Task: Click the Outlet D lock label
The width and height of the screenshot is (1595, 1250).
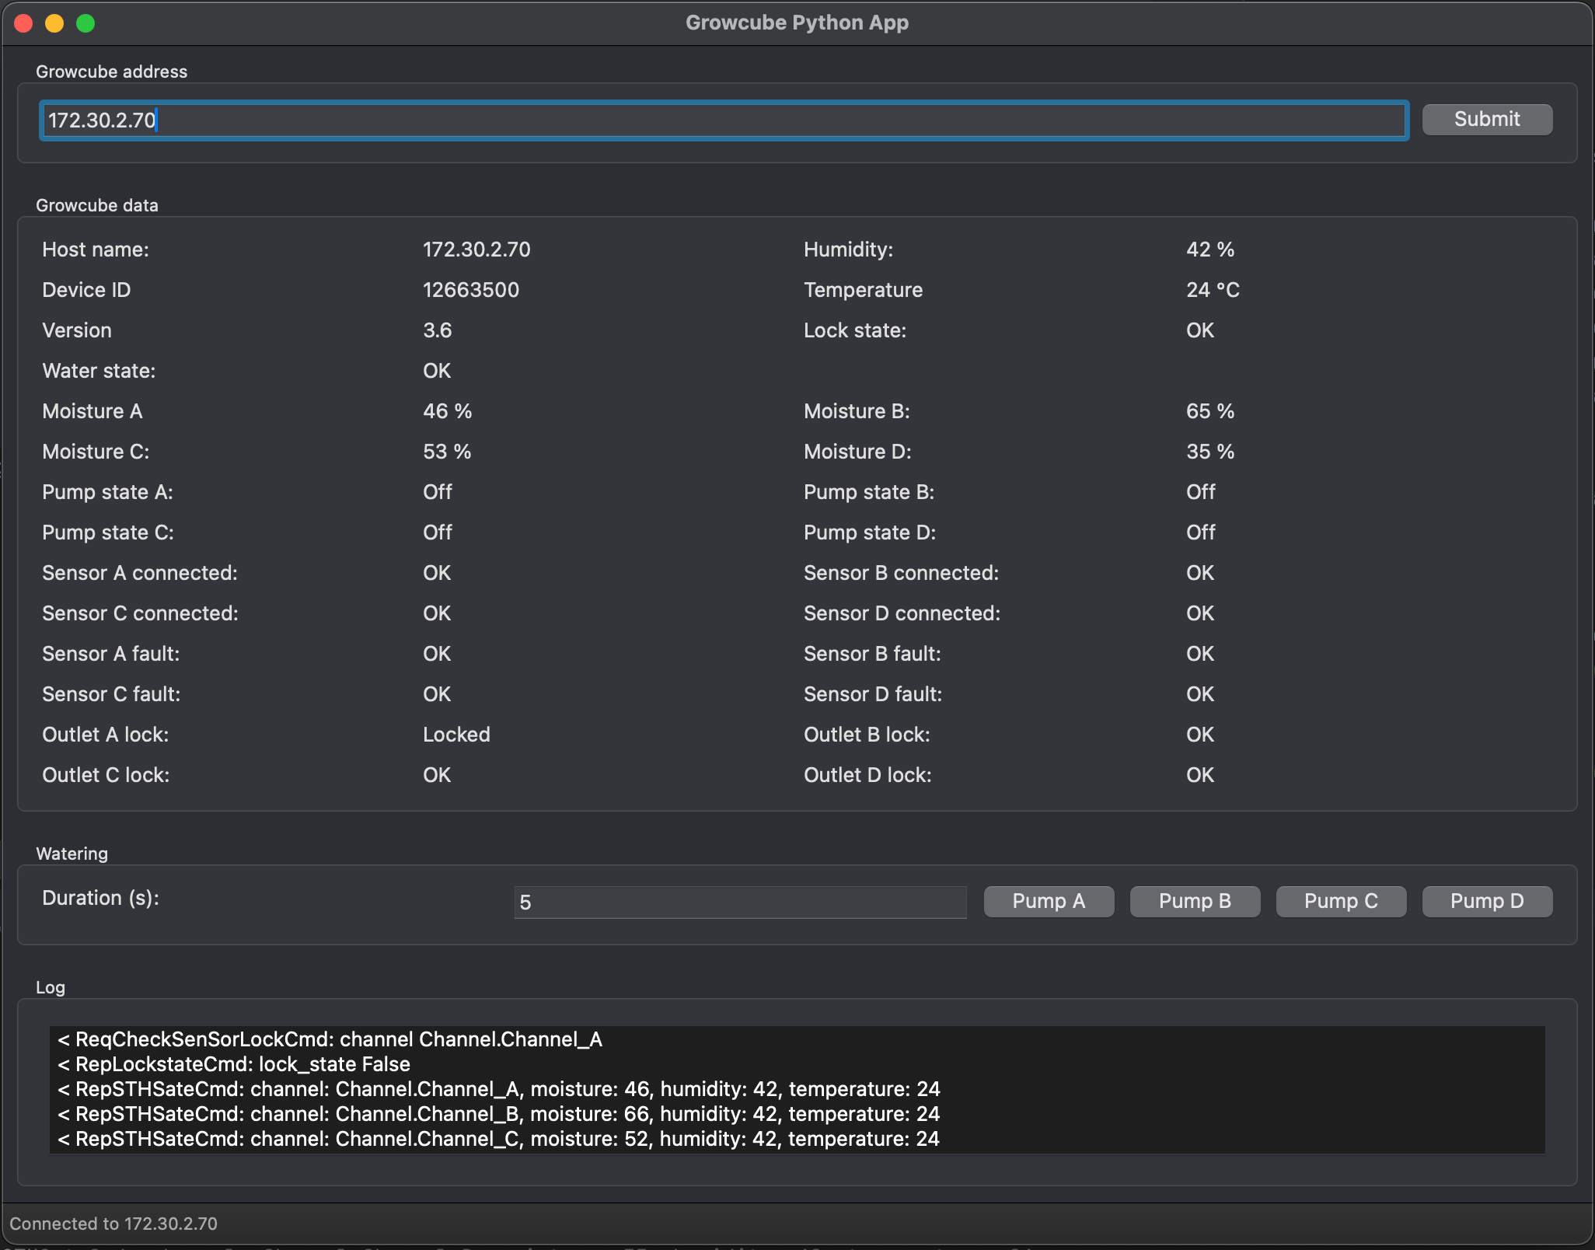Action: (x=867, y=775)
